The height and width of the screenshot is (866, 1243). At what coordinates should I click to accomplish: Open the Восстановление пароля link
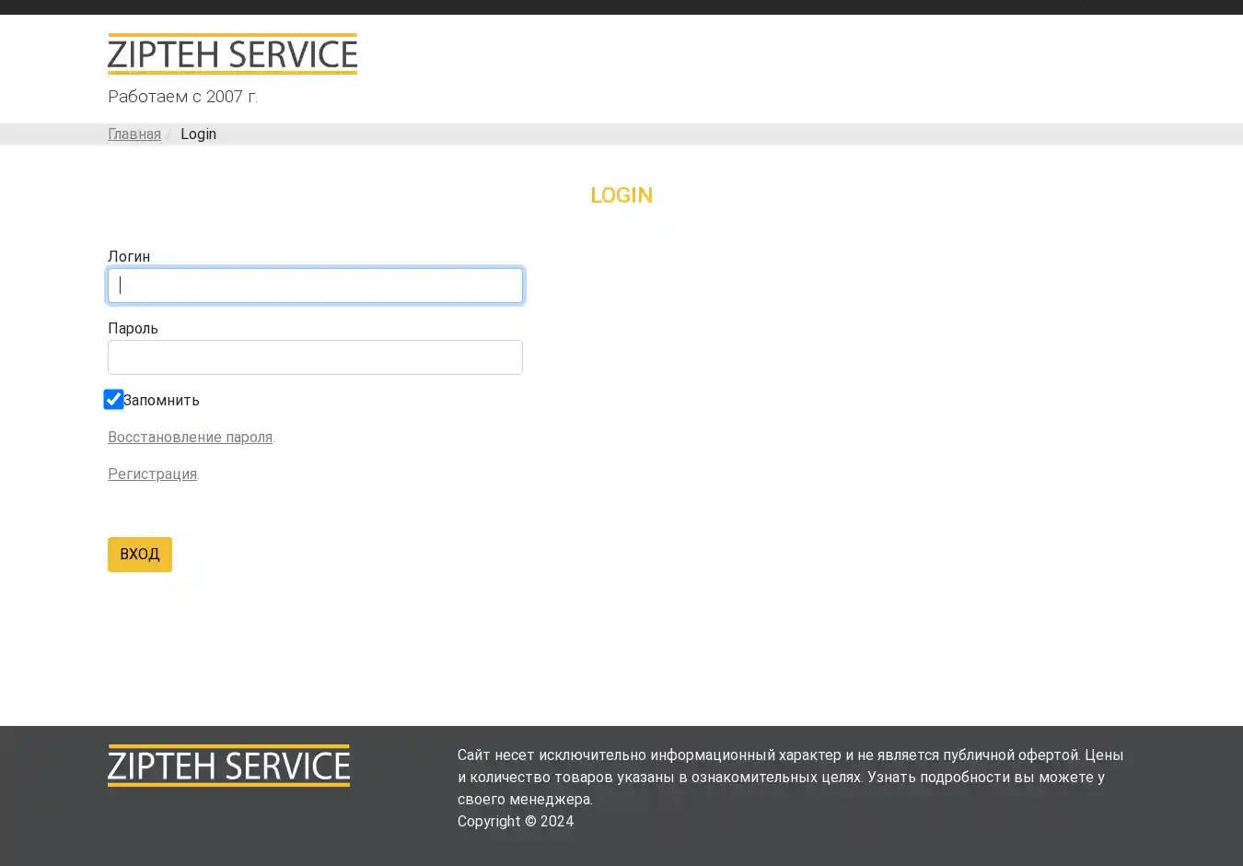click(190, 438)
